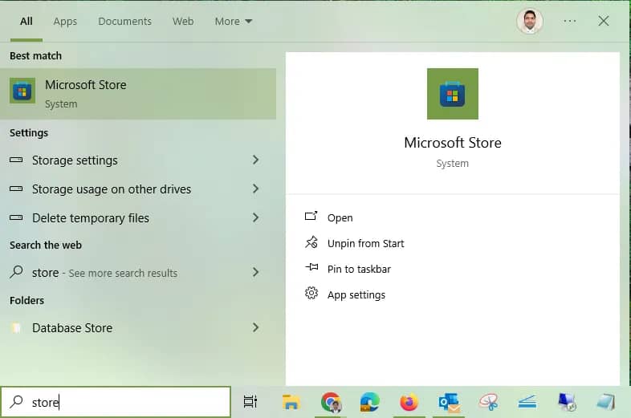Click the Unpin from Start pin icon
This screenshot has width=631, height=418.
pos(311,242)
